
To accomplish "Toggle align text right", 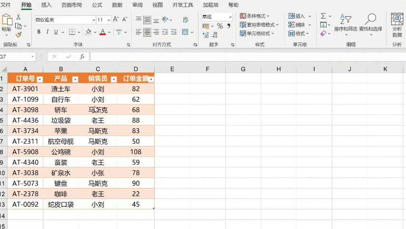I will click(x=156, y=32).
